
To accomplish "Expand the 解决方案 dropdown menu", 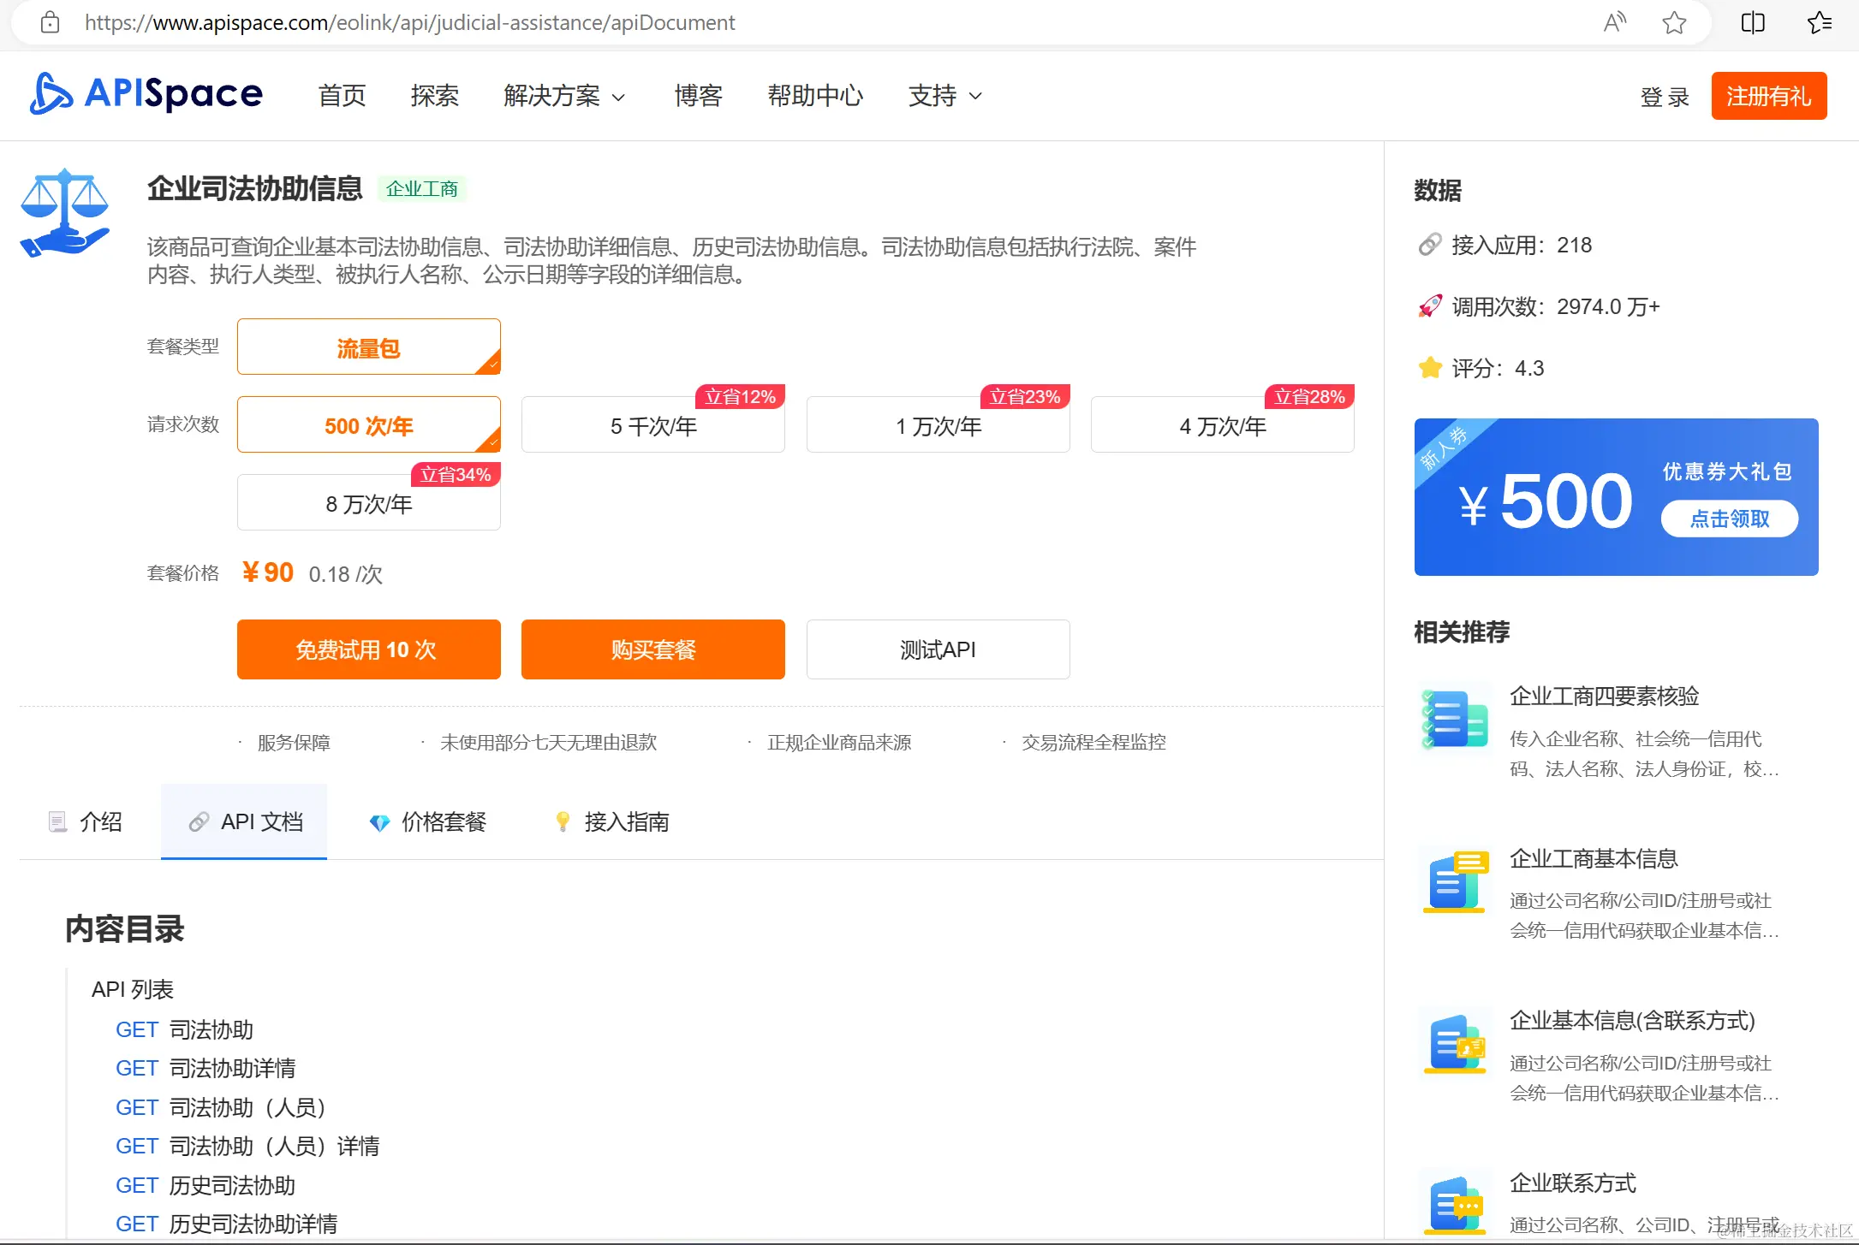I will click(x=563, y=96).
